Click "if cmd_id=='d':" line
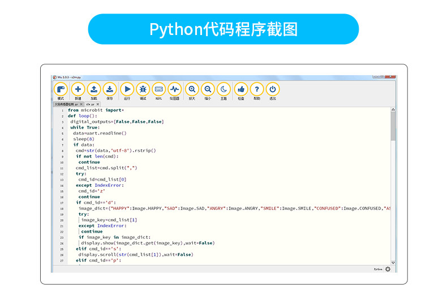 click(x=96, y=203)
